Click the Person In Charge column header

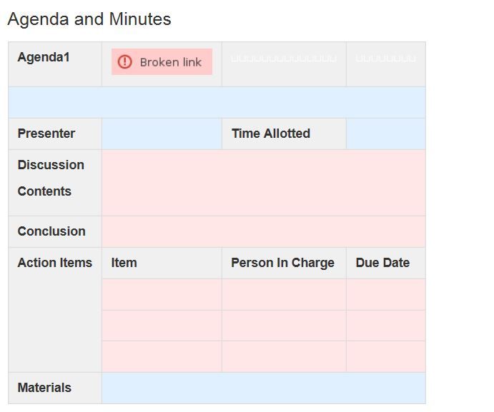point(282,263)
